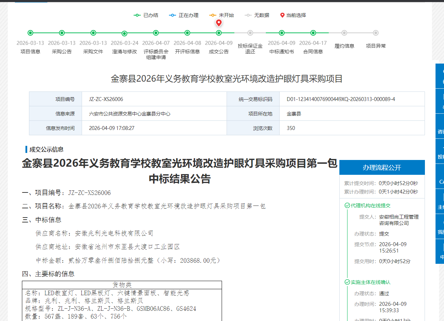Click the 提交用时 value 0天0小时52分
This screenshot has width=444, height=321.
[x=395, y=261]
